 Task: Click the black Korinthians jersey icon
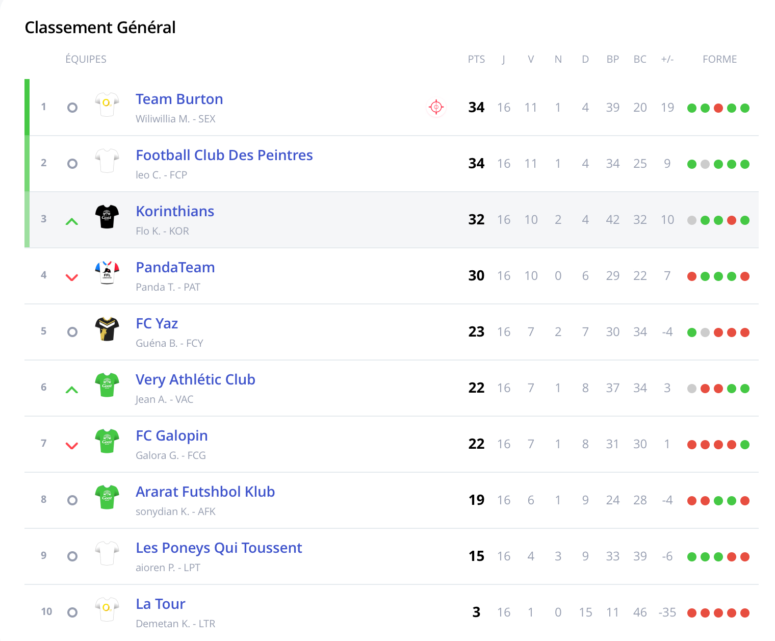click(107, 217)
